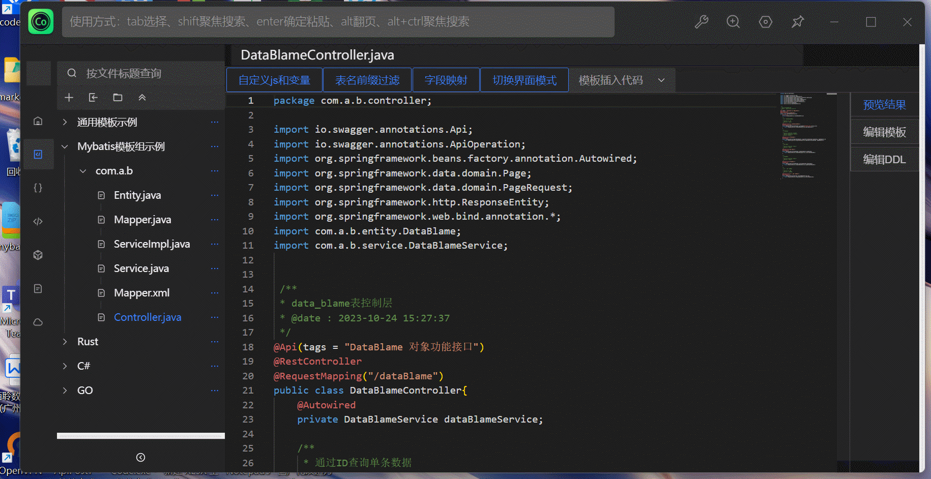This screenshot has width=931, height=479.
Task: Expand the Rust template group
Action: (x=65, y=342)
